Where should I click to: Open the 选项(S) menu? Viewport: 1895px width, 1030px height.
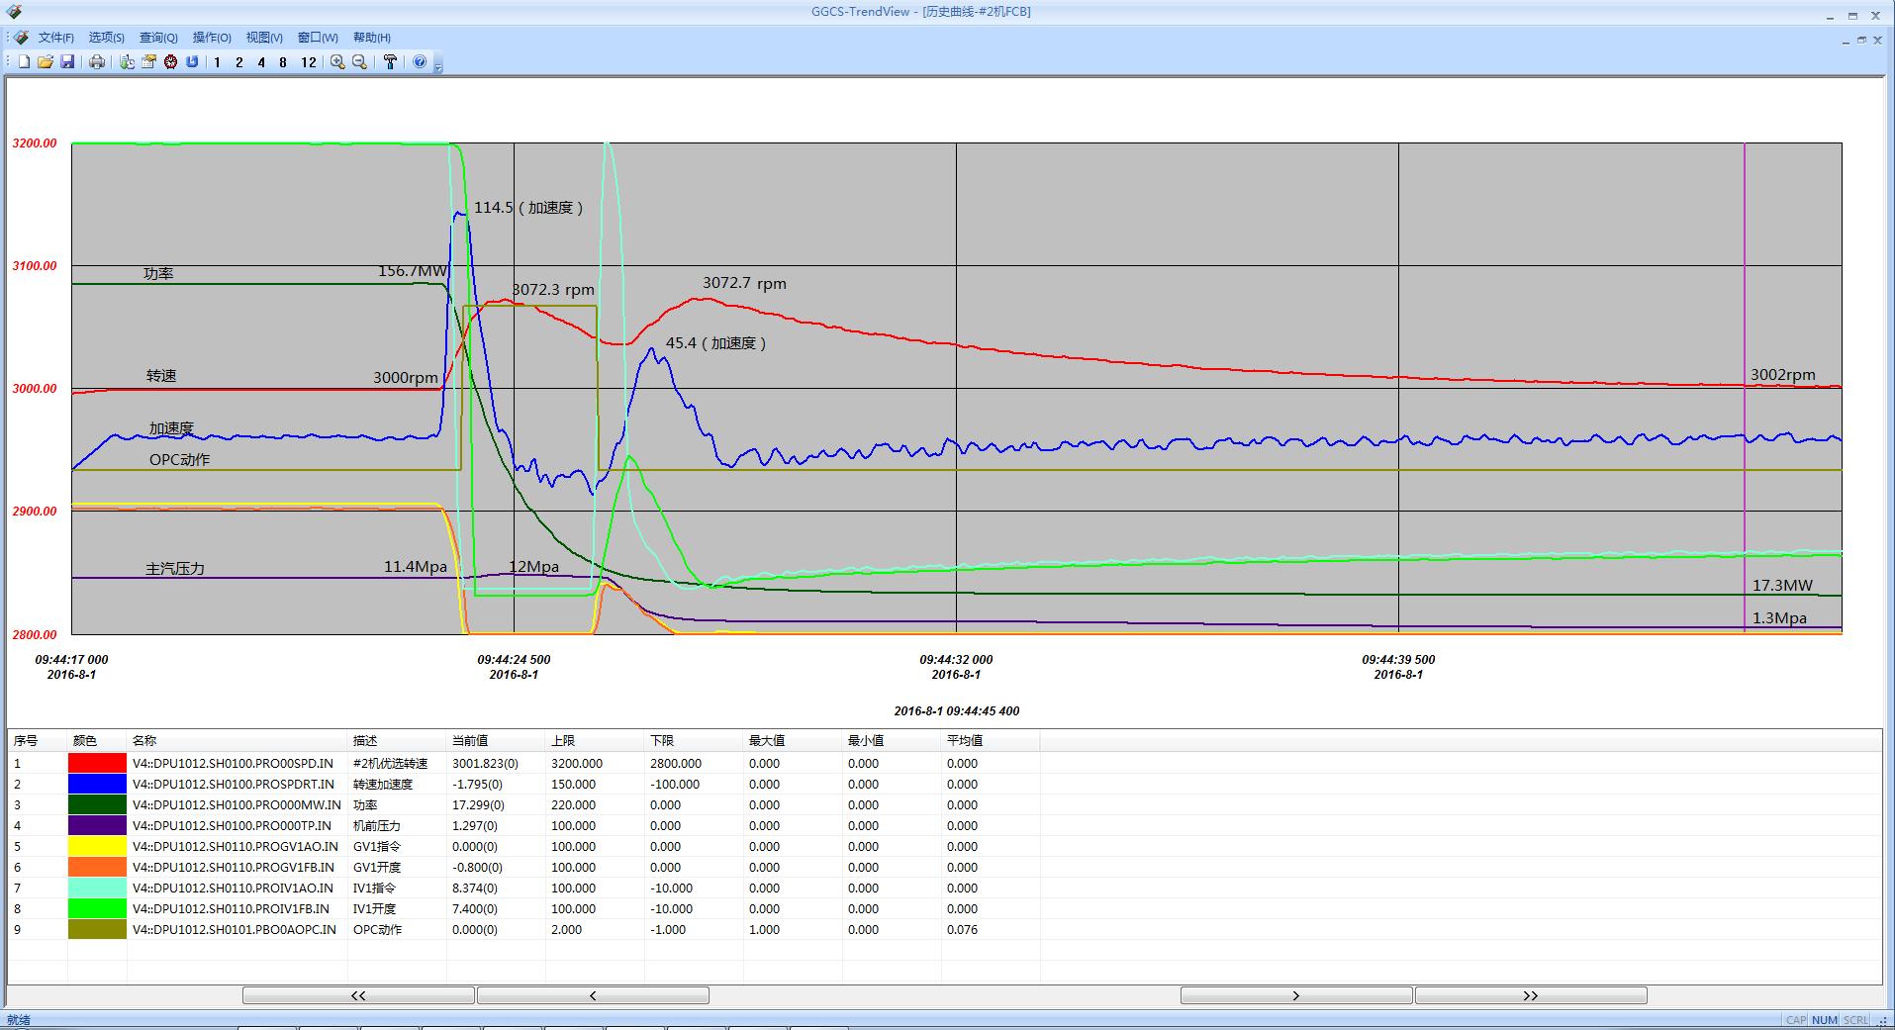click(x=107, y=38)
